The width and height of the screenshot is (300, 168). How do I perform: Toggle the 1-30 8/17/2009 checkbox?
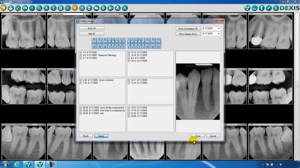pos(81,83)
